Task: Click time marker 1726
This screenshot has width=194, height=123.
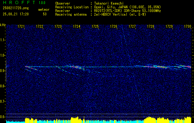Action: coord(114,26)
